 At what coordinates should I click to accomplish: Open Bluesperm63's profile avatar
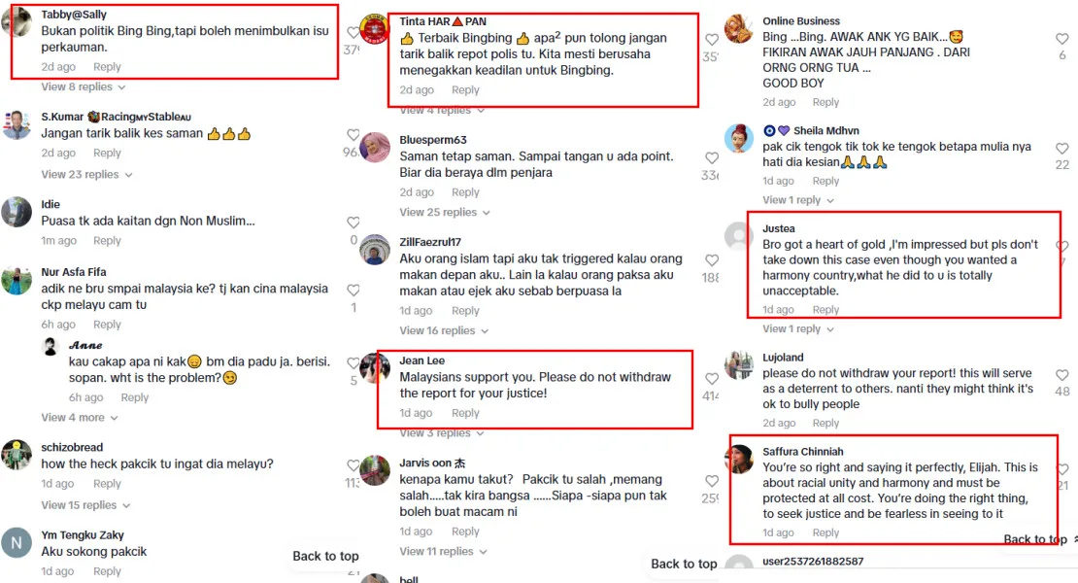point(376,147)
